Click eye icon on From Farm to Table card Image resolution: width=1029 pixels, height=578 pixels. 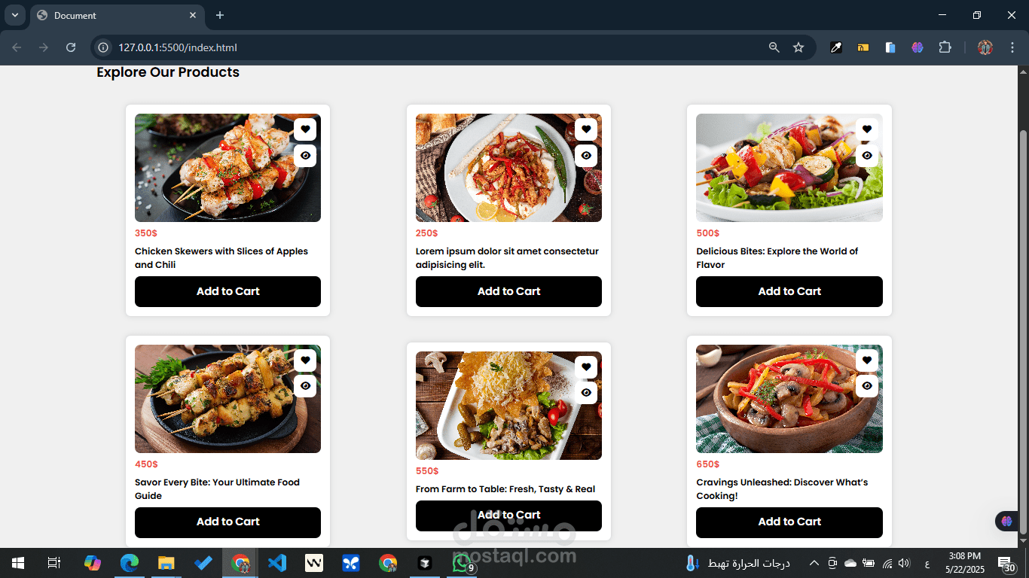(x=586, y=393)
